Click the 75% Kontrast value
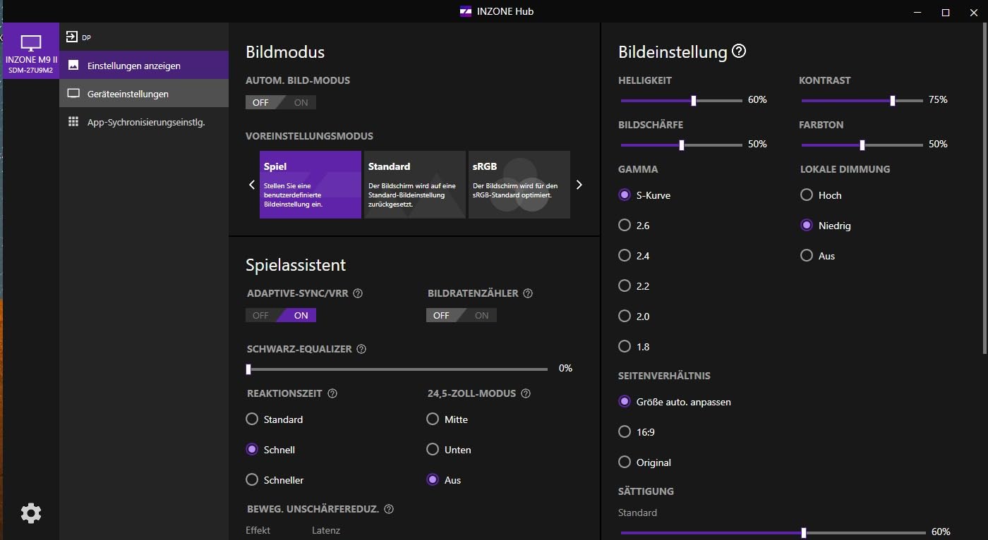 [938, 100]
